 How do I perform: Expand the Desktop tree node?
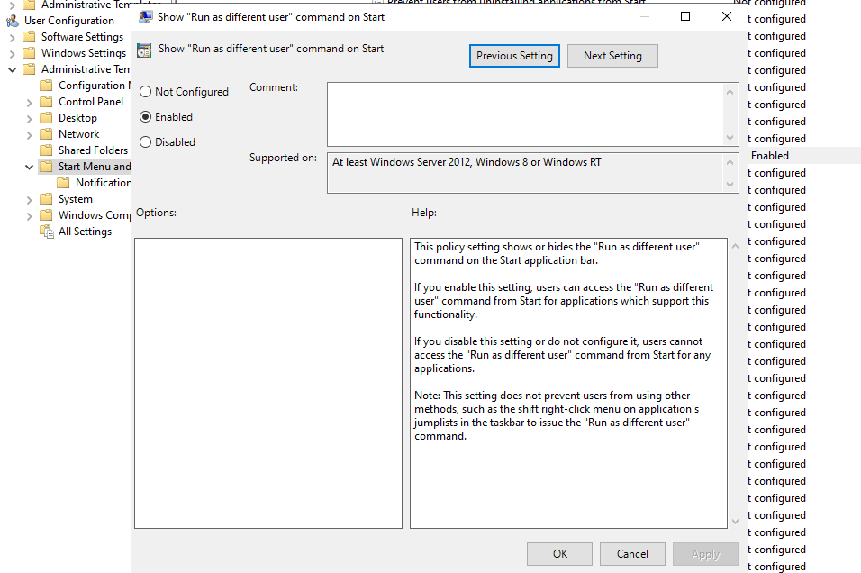[30, 119]
